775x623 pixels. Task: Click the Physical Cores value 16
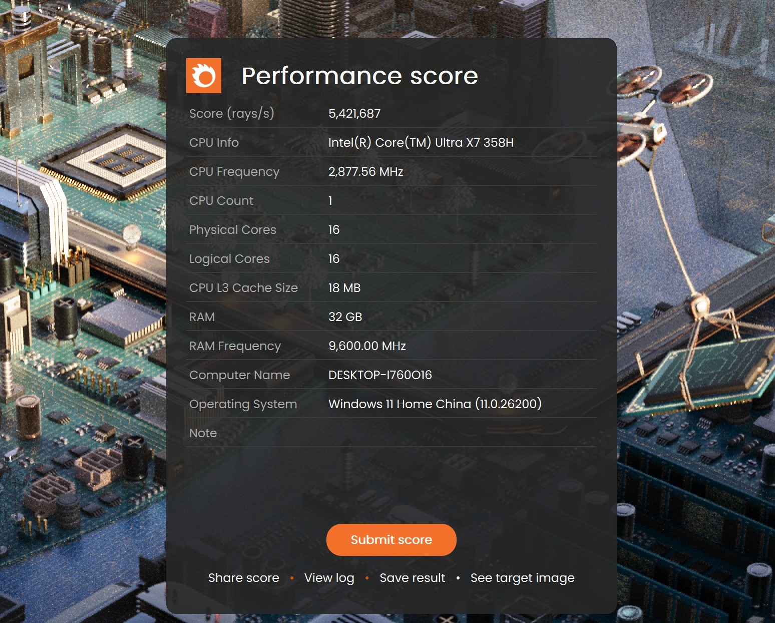pyautogui.click(x=334, y=229)
